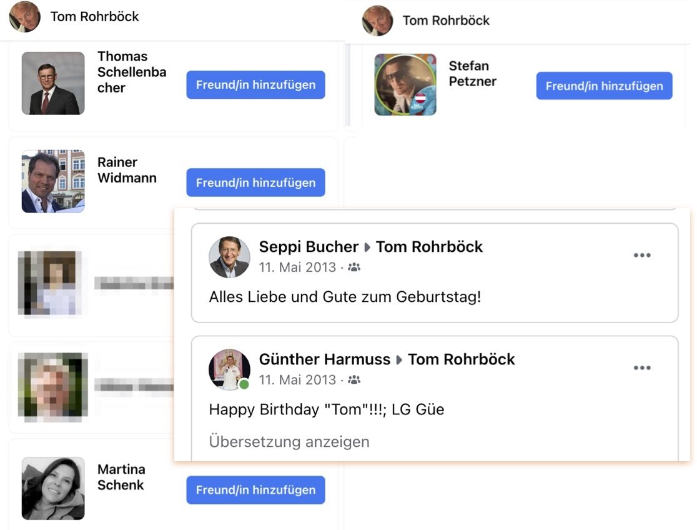Open Seppi Bucher's profile picture

(x=229, y=257)
